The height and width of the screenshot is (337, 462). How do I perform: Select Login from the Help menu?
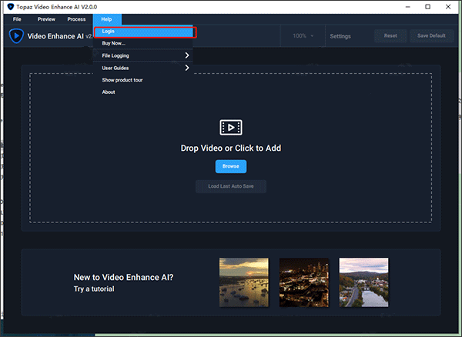pyautogui.click(x=143, y=32)
